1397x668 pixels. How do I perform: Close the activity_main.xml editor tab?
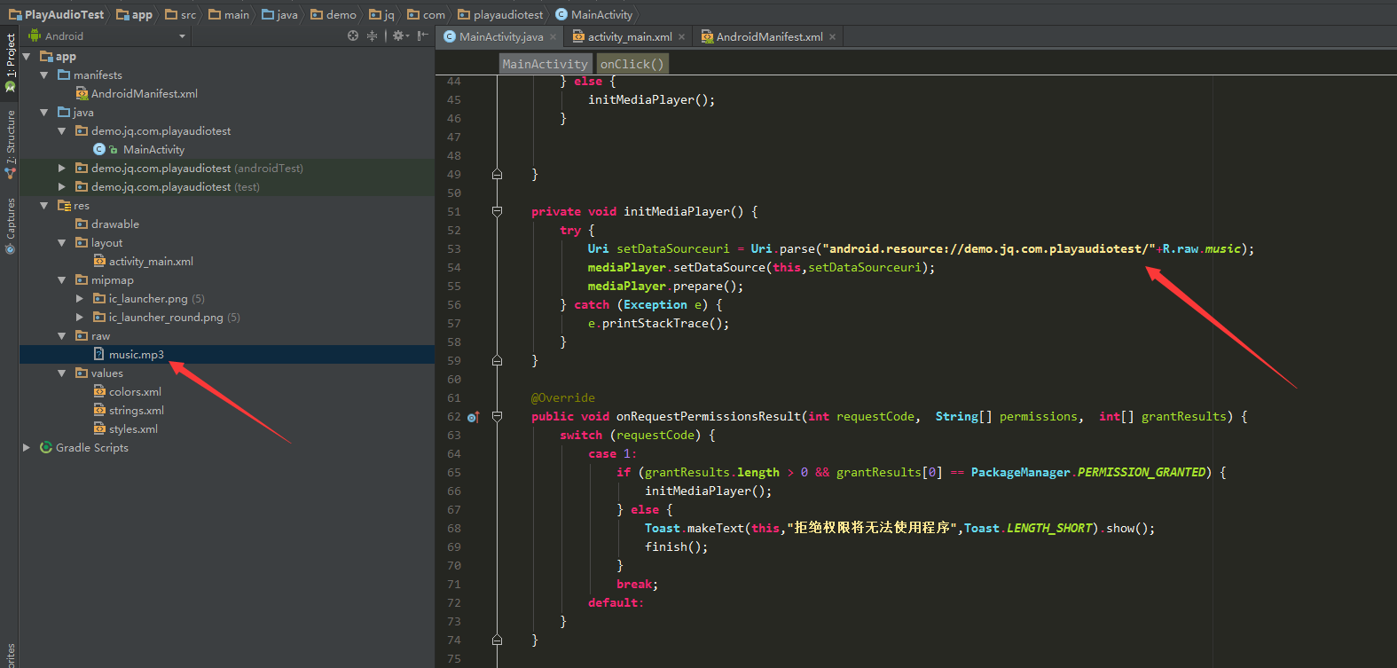click(682, 37)
